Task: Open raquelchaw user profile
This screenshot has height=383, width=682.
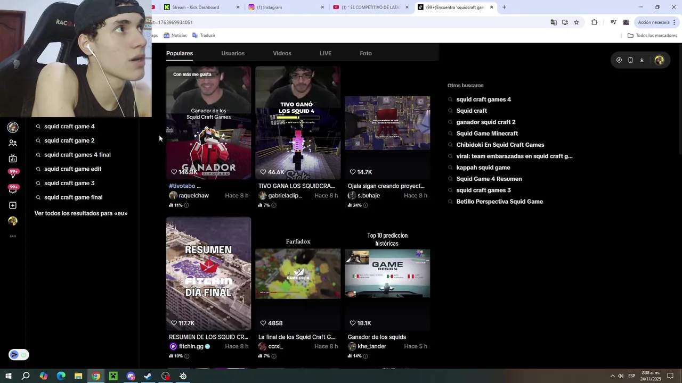Action: [193, 196]
